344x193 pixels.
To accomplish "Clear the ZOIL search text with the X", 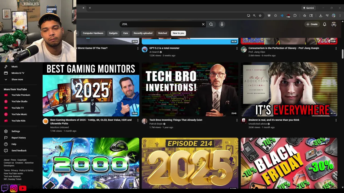I will 203,24.
